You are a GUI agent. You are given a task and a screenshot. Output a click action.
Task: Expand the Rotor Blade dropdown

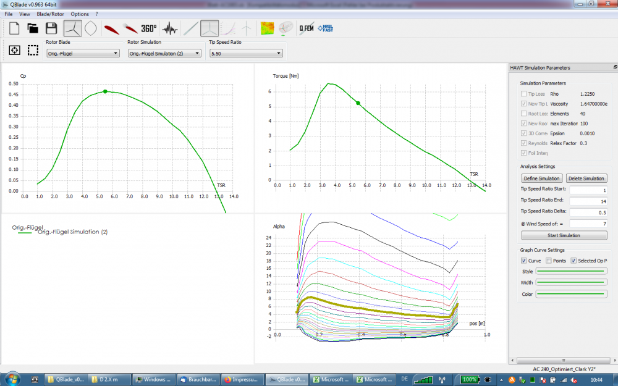[83, 54]
